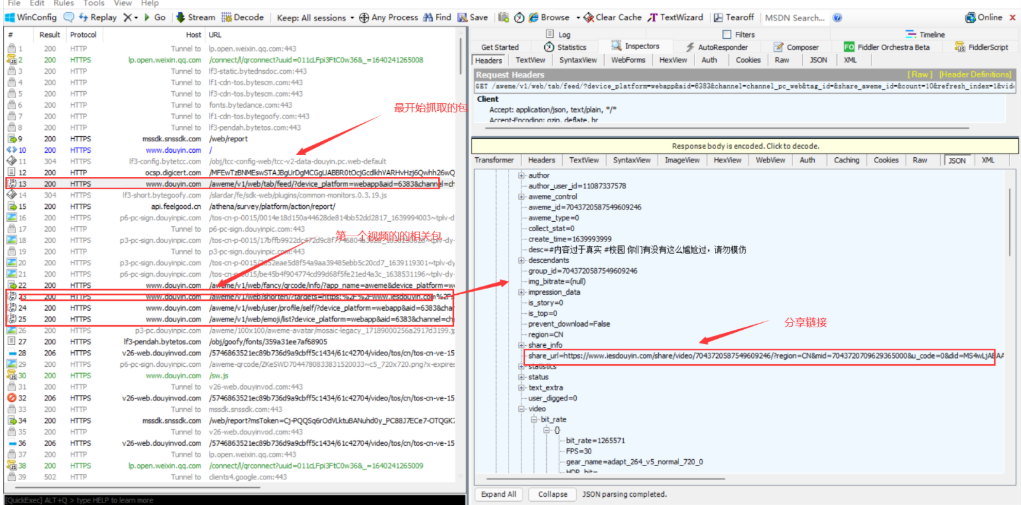Click Expand All button
The height and width of the screenshot is (505, 1021).
(x=498, y=494)
